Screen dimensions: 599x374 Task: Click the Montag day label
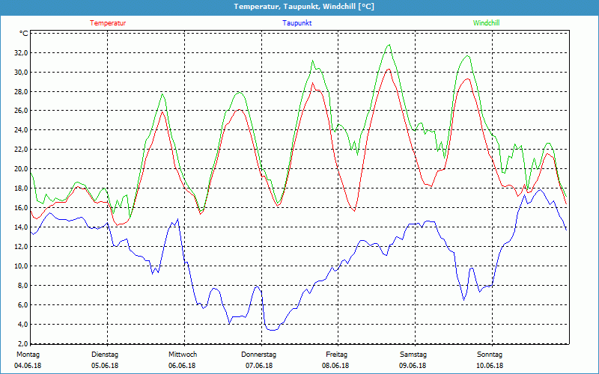coord(28,355)
